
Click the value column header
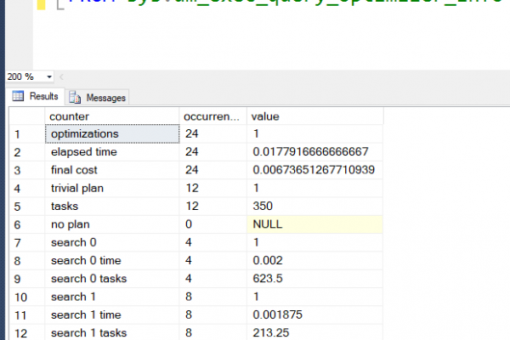pyautogui.click(x=314, y=116)
